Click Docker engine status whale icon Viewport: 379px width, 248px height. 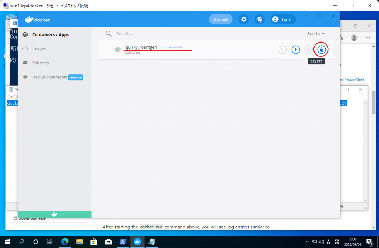coord(55,214)
